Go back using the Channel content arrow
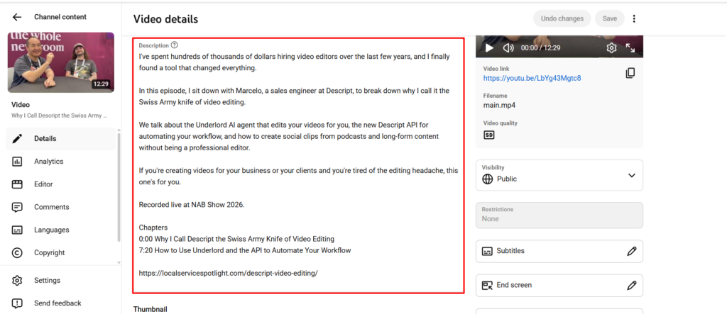The width and height of the screenshot is (727, 314). 17,17
